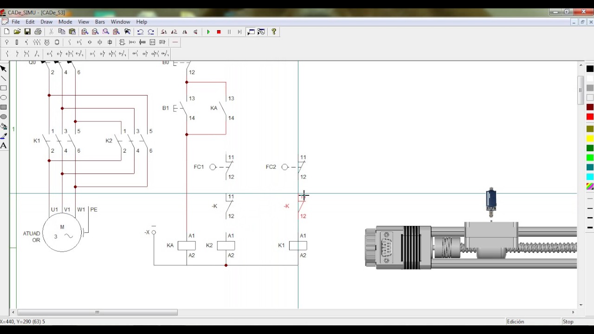Open the Bars menu
This screenshot has height=334, width=594.
point(100,22)
